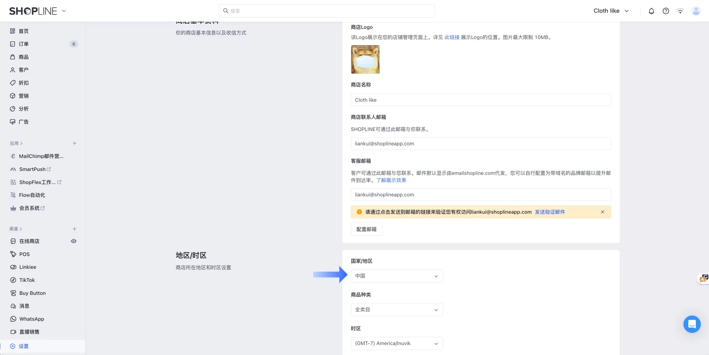Viewport: 709px width, 355px height.
Task: Click the 此链接 link
Action: (x=452, y=37)
